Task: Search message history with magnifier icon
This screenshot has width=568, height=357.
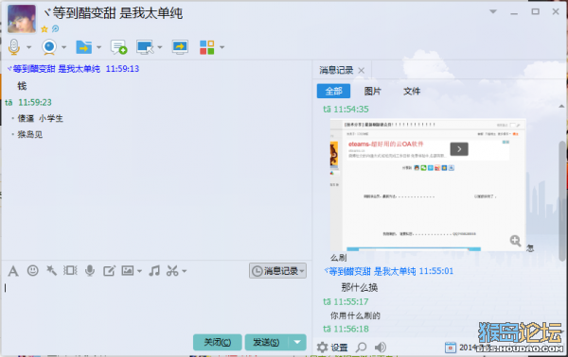Action: [361, 348]
